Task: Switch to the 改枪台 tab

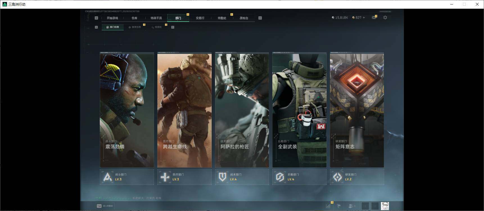Action: tap(244, 18)
